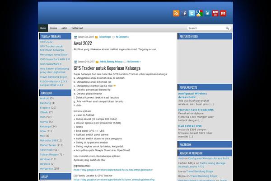Open the Facebook social icon
271x181 pixels.
coord(184,13)
